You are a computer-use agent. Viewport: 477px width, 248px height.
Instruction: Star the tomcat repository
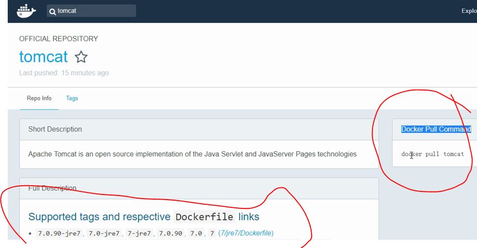(81, 57)
